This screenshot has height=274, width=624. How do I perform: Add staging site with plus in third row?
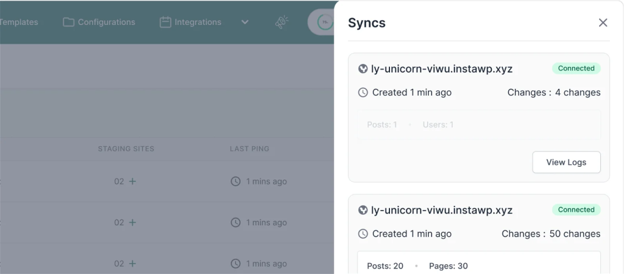click(132, 264)
